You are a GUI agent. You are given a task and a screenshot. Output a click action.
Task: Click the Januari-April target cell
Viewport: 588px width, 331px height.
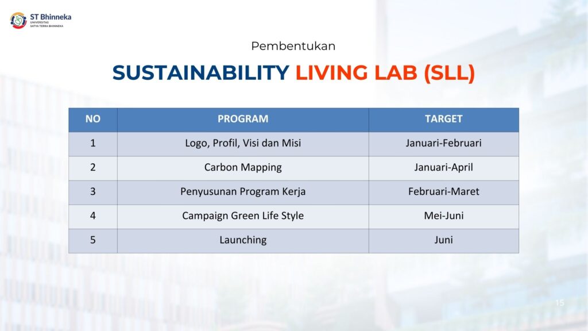point(443,167)
